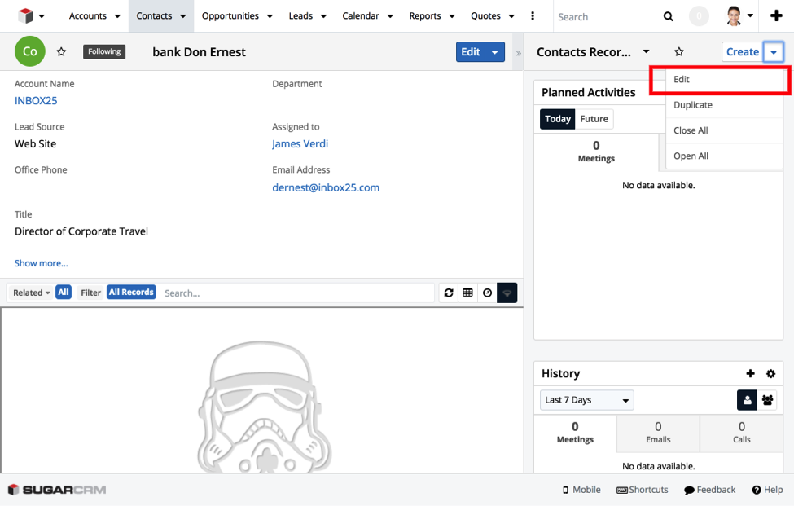The height and width of the screenshot is (506, 794).
Task: Choose Duplicate from the dropdown menu
Action: click(724, 105)
